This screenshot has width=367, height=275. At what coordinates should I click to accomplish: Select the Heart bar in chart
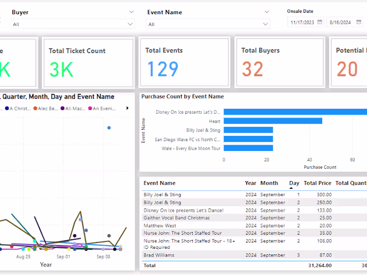pos(272,121)
